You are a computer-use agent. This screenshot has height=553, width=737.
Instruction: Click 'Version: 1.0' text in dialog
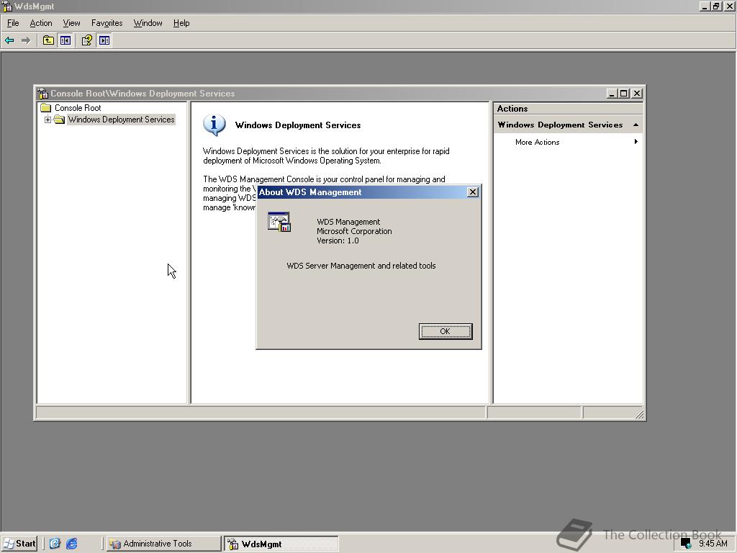338,240
